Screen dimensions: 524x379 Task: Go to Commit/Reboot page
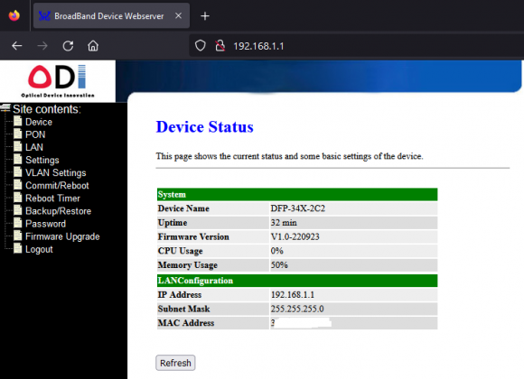[x=57, y=186]
